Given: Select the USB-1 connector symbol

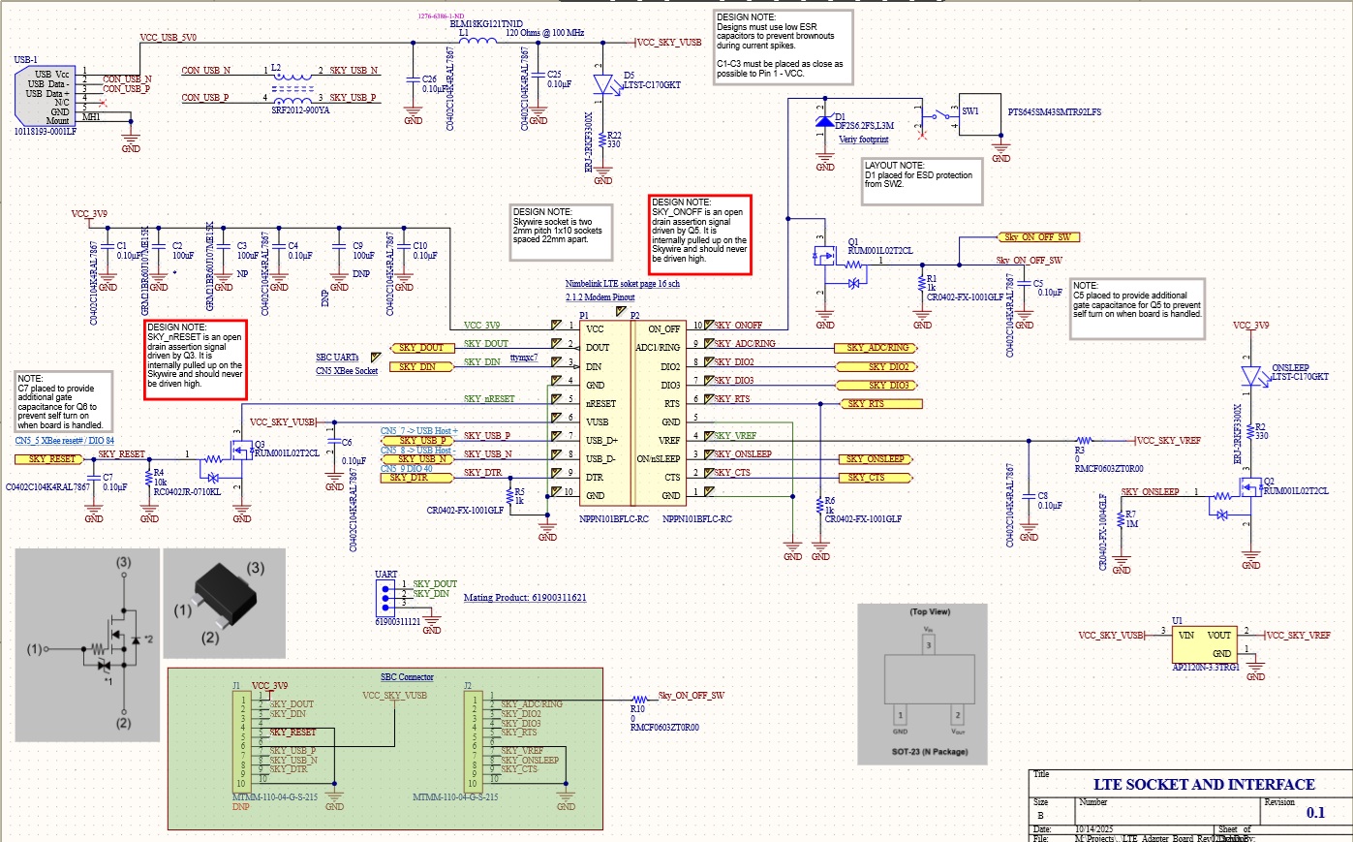Looking at the screenshot, I should point(46,96).
